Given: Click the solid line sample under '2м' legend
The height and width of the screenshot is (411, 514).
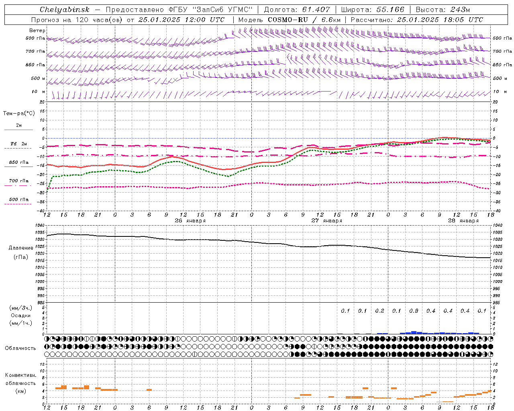Looking at the screenshot, I should tap(18, 130).
